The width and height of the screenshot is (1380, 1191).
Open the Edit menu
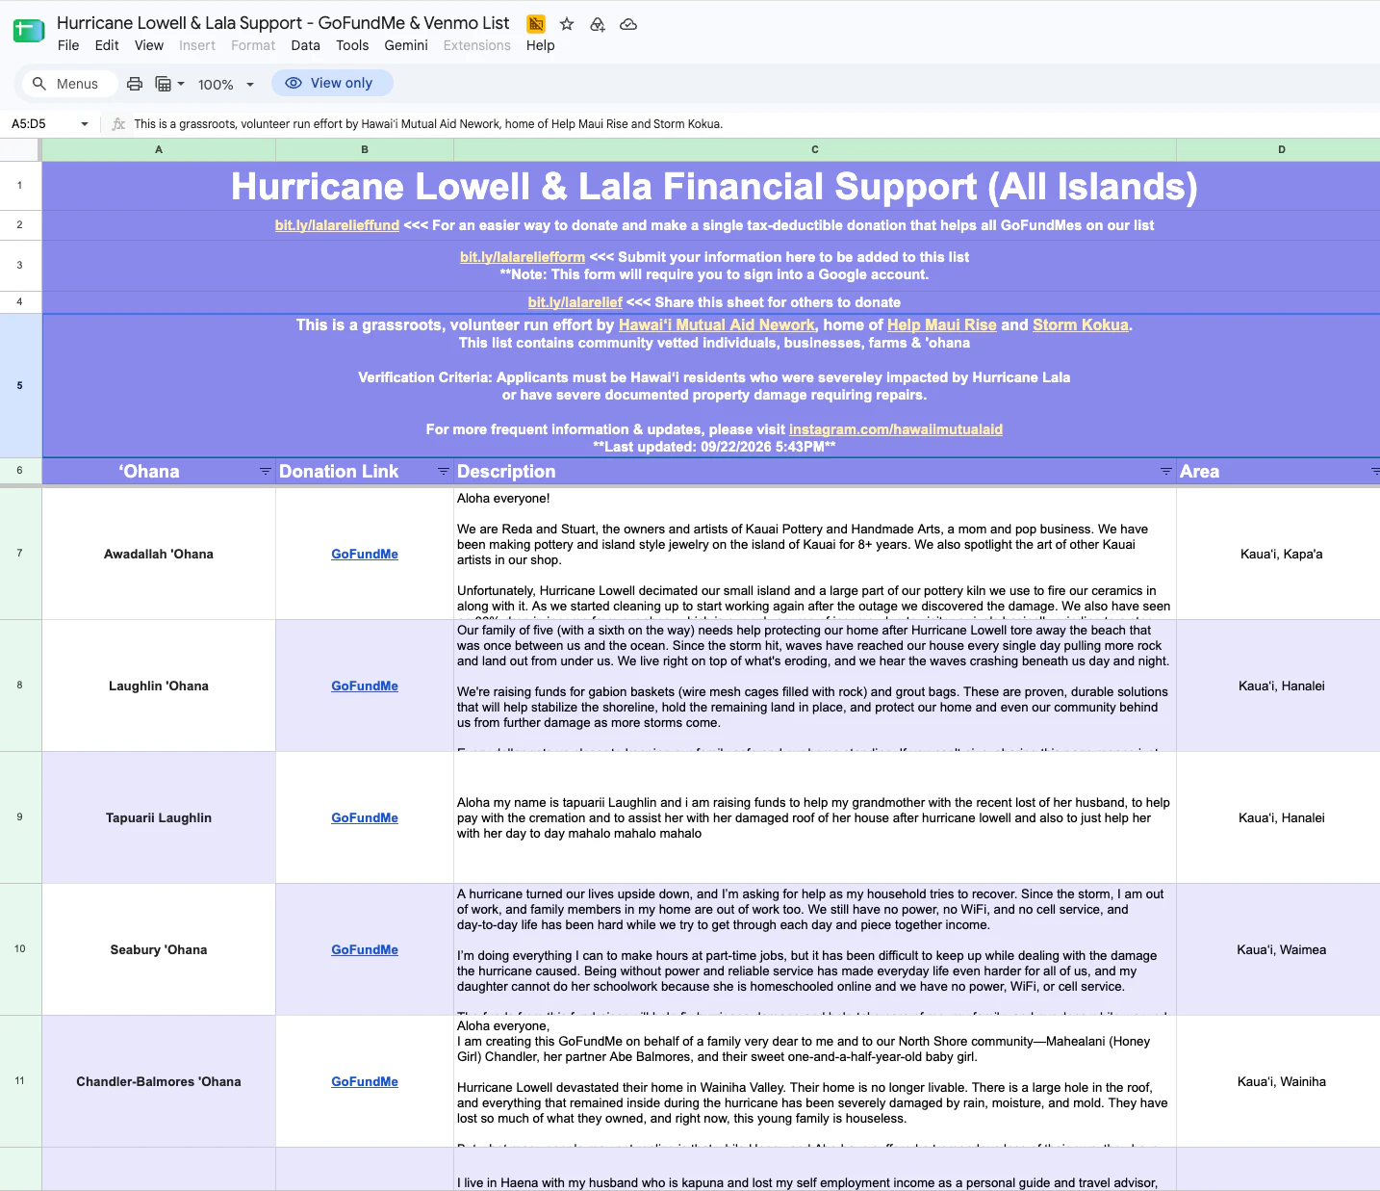(107, 45)
